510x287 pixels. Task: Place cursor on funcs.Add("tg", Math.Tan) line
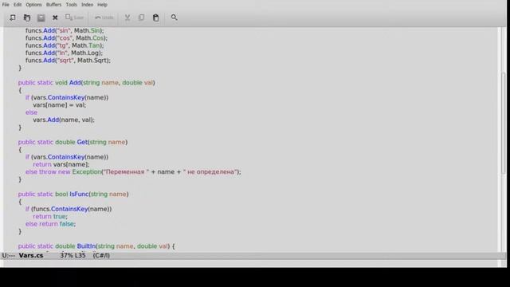point(65,45)
